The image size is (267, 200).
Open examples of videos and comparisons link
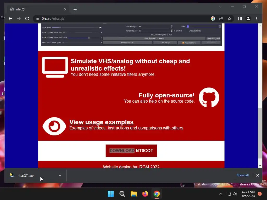point(126,128)
